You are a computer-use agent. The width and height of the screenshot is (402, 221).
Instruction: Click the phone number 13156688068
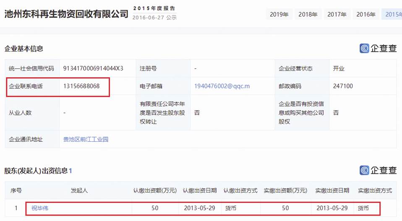click(x=81, y=86)
